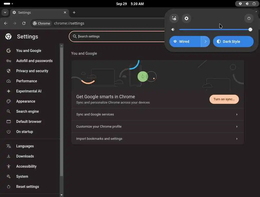
Task: Expand Customize your Chrome profile row
Action: [x=158, y=127]
